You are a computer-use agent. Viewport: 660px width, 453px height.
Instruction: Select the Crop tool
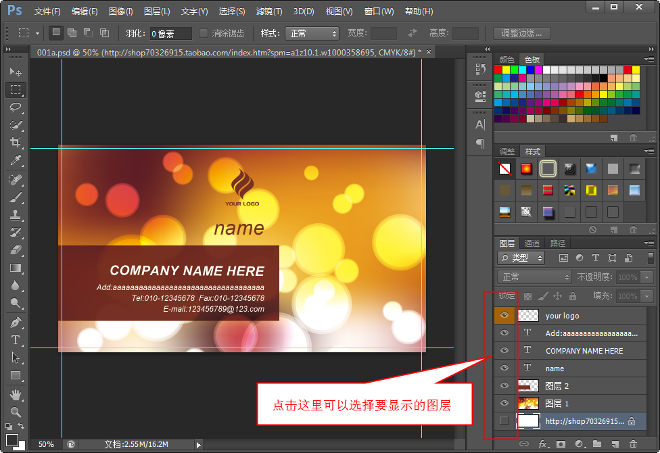coord(16,143)
